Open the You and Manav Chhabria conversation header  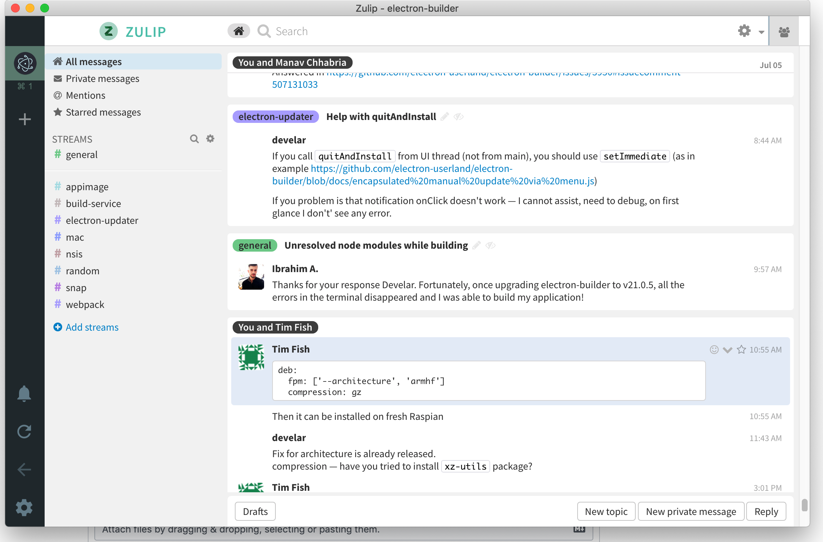pos(292,63)
